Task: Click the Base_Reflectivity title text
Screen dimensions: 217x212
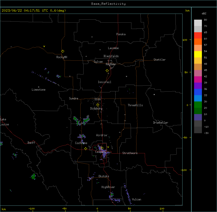Action: pos(109,4)
